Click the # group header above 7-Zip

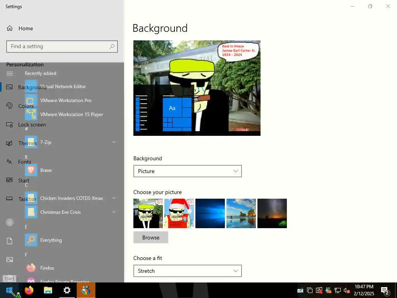(26, 129)
